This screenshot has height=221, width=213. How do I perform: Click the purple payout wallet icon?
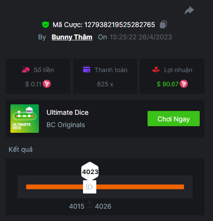coord(86,70)
